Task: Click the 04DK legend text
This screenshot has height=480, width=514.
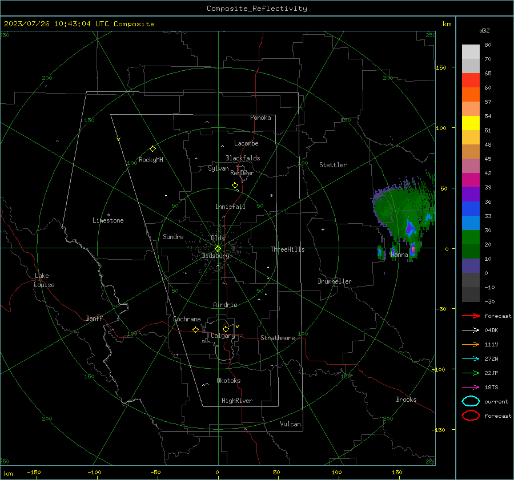Action: [491, 330]
